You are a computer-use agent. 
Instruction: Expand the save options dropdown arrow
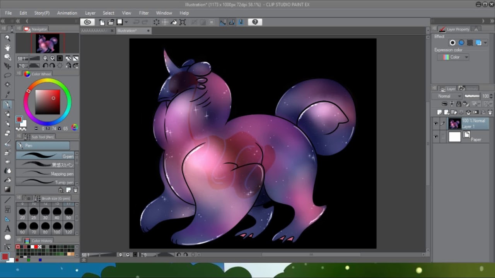[x=126, y=22]
